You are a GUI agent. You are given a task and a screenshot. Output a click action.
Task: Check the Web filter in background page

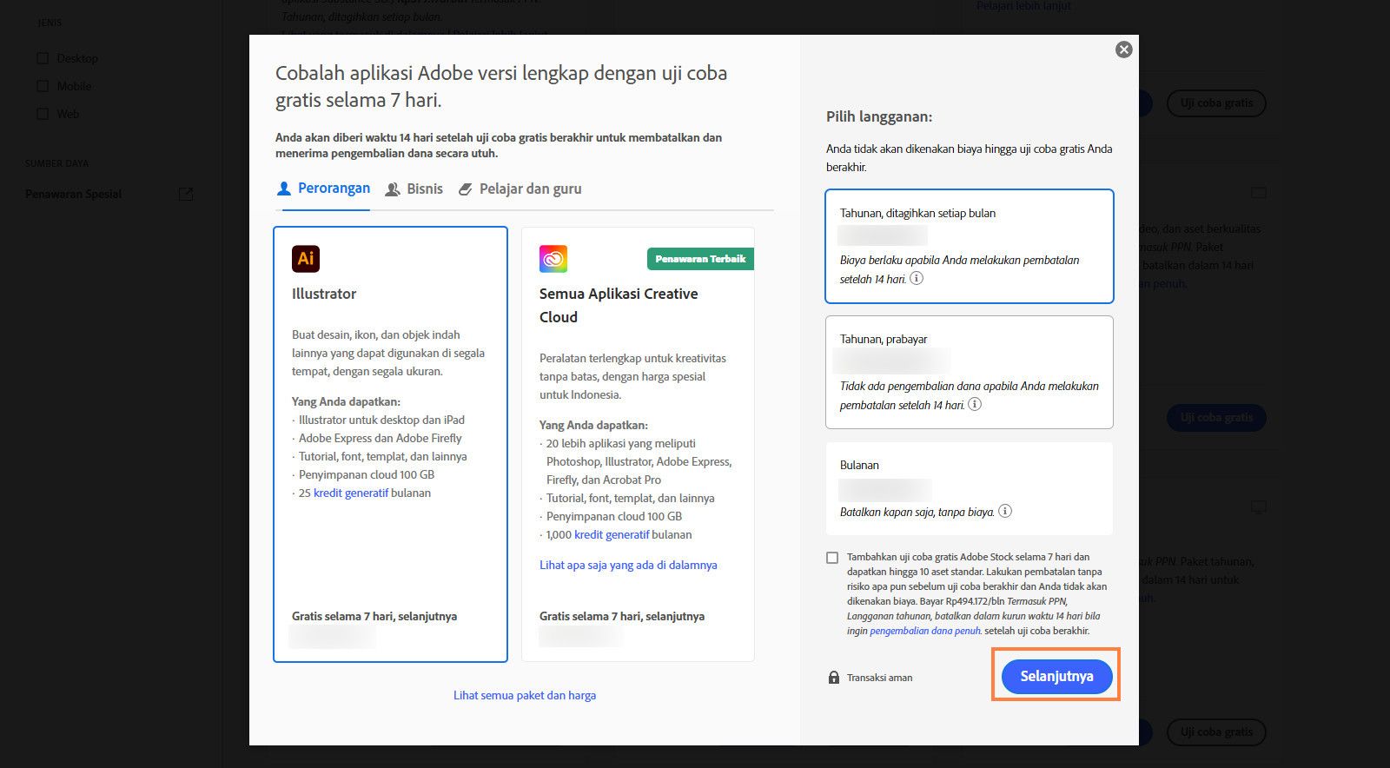pyautogui.click(x=43, y=114)
